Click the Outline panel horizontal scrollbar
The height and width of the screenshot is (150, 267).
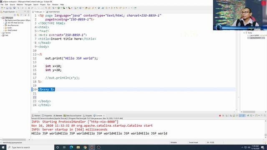249,112
